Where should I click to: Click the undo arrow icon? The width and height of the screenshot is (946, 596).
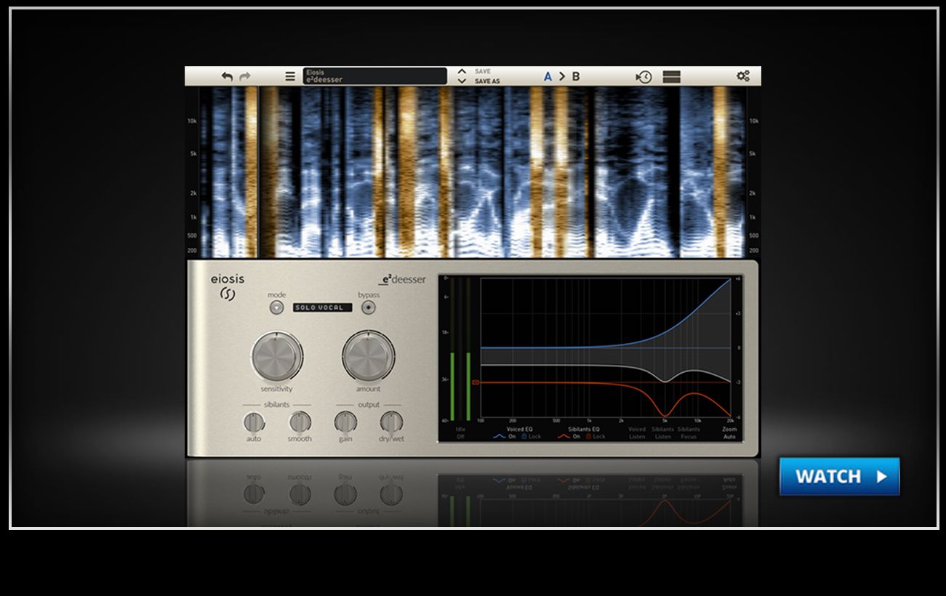[x=226, y=76]
